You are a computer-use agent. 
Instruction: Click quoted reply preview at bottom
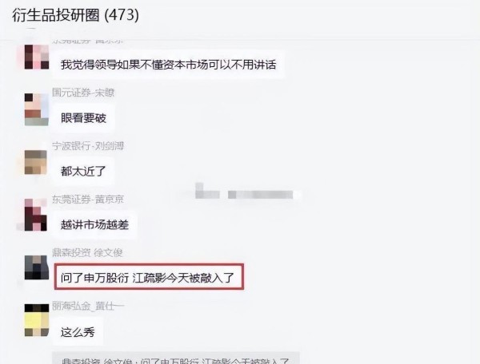(x=175, y=358)
